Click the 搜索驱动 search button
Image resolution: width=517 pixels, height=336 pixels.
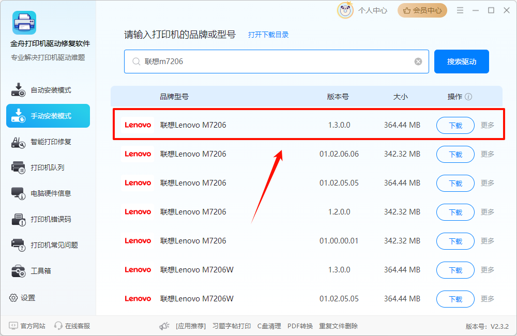pyautogui.click(x=461, y=61)
